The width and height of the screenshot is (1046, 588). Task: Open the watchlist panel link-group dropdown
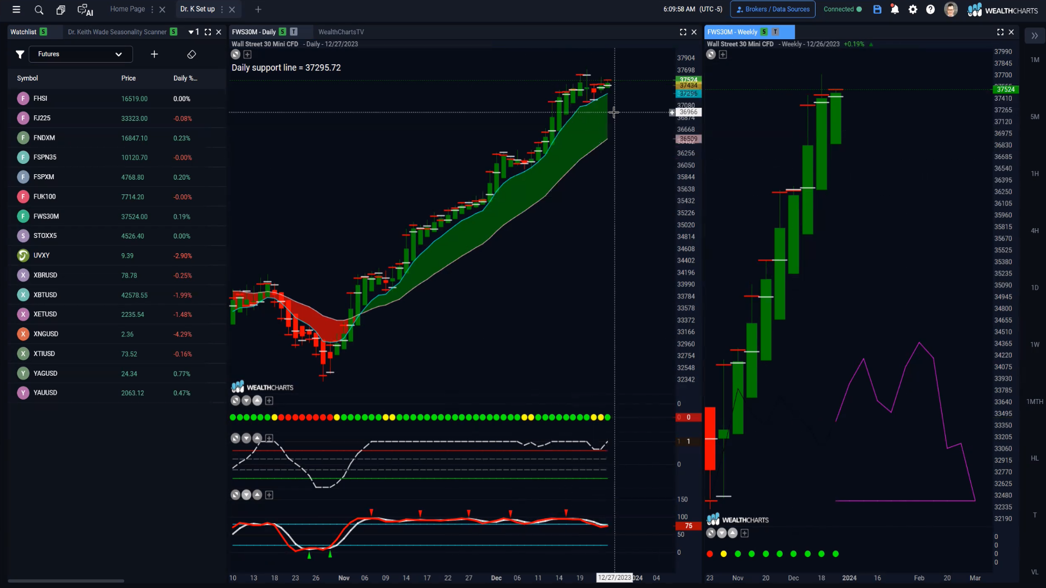193,32
